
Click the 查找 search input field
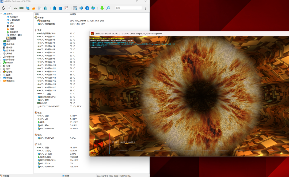pyautogui.click(x=128, y=8)
